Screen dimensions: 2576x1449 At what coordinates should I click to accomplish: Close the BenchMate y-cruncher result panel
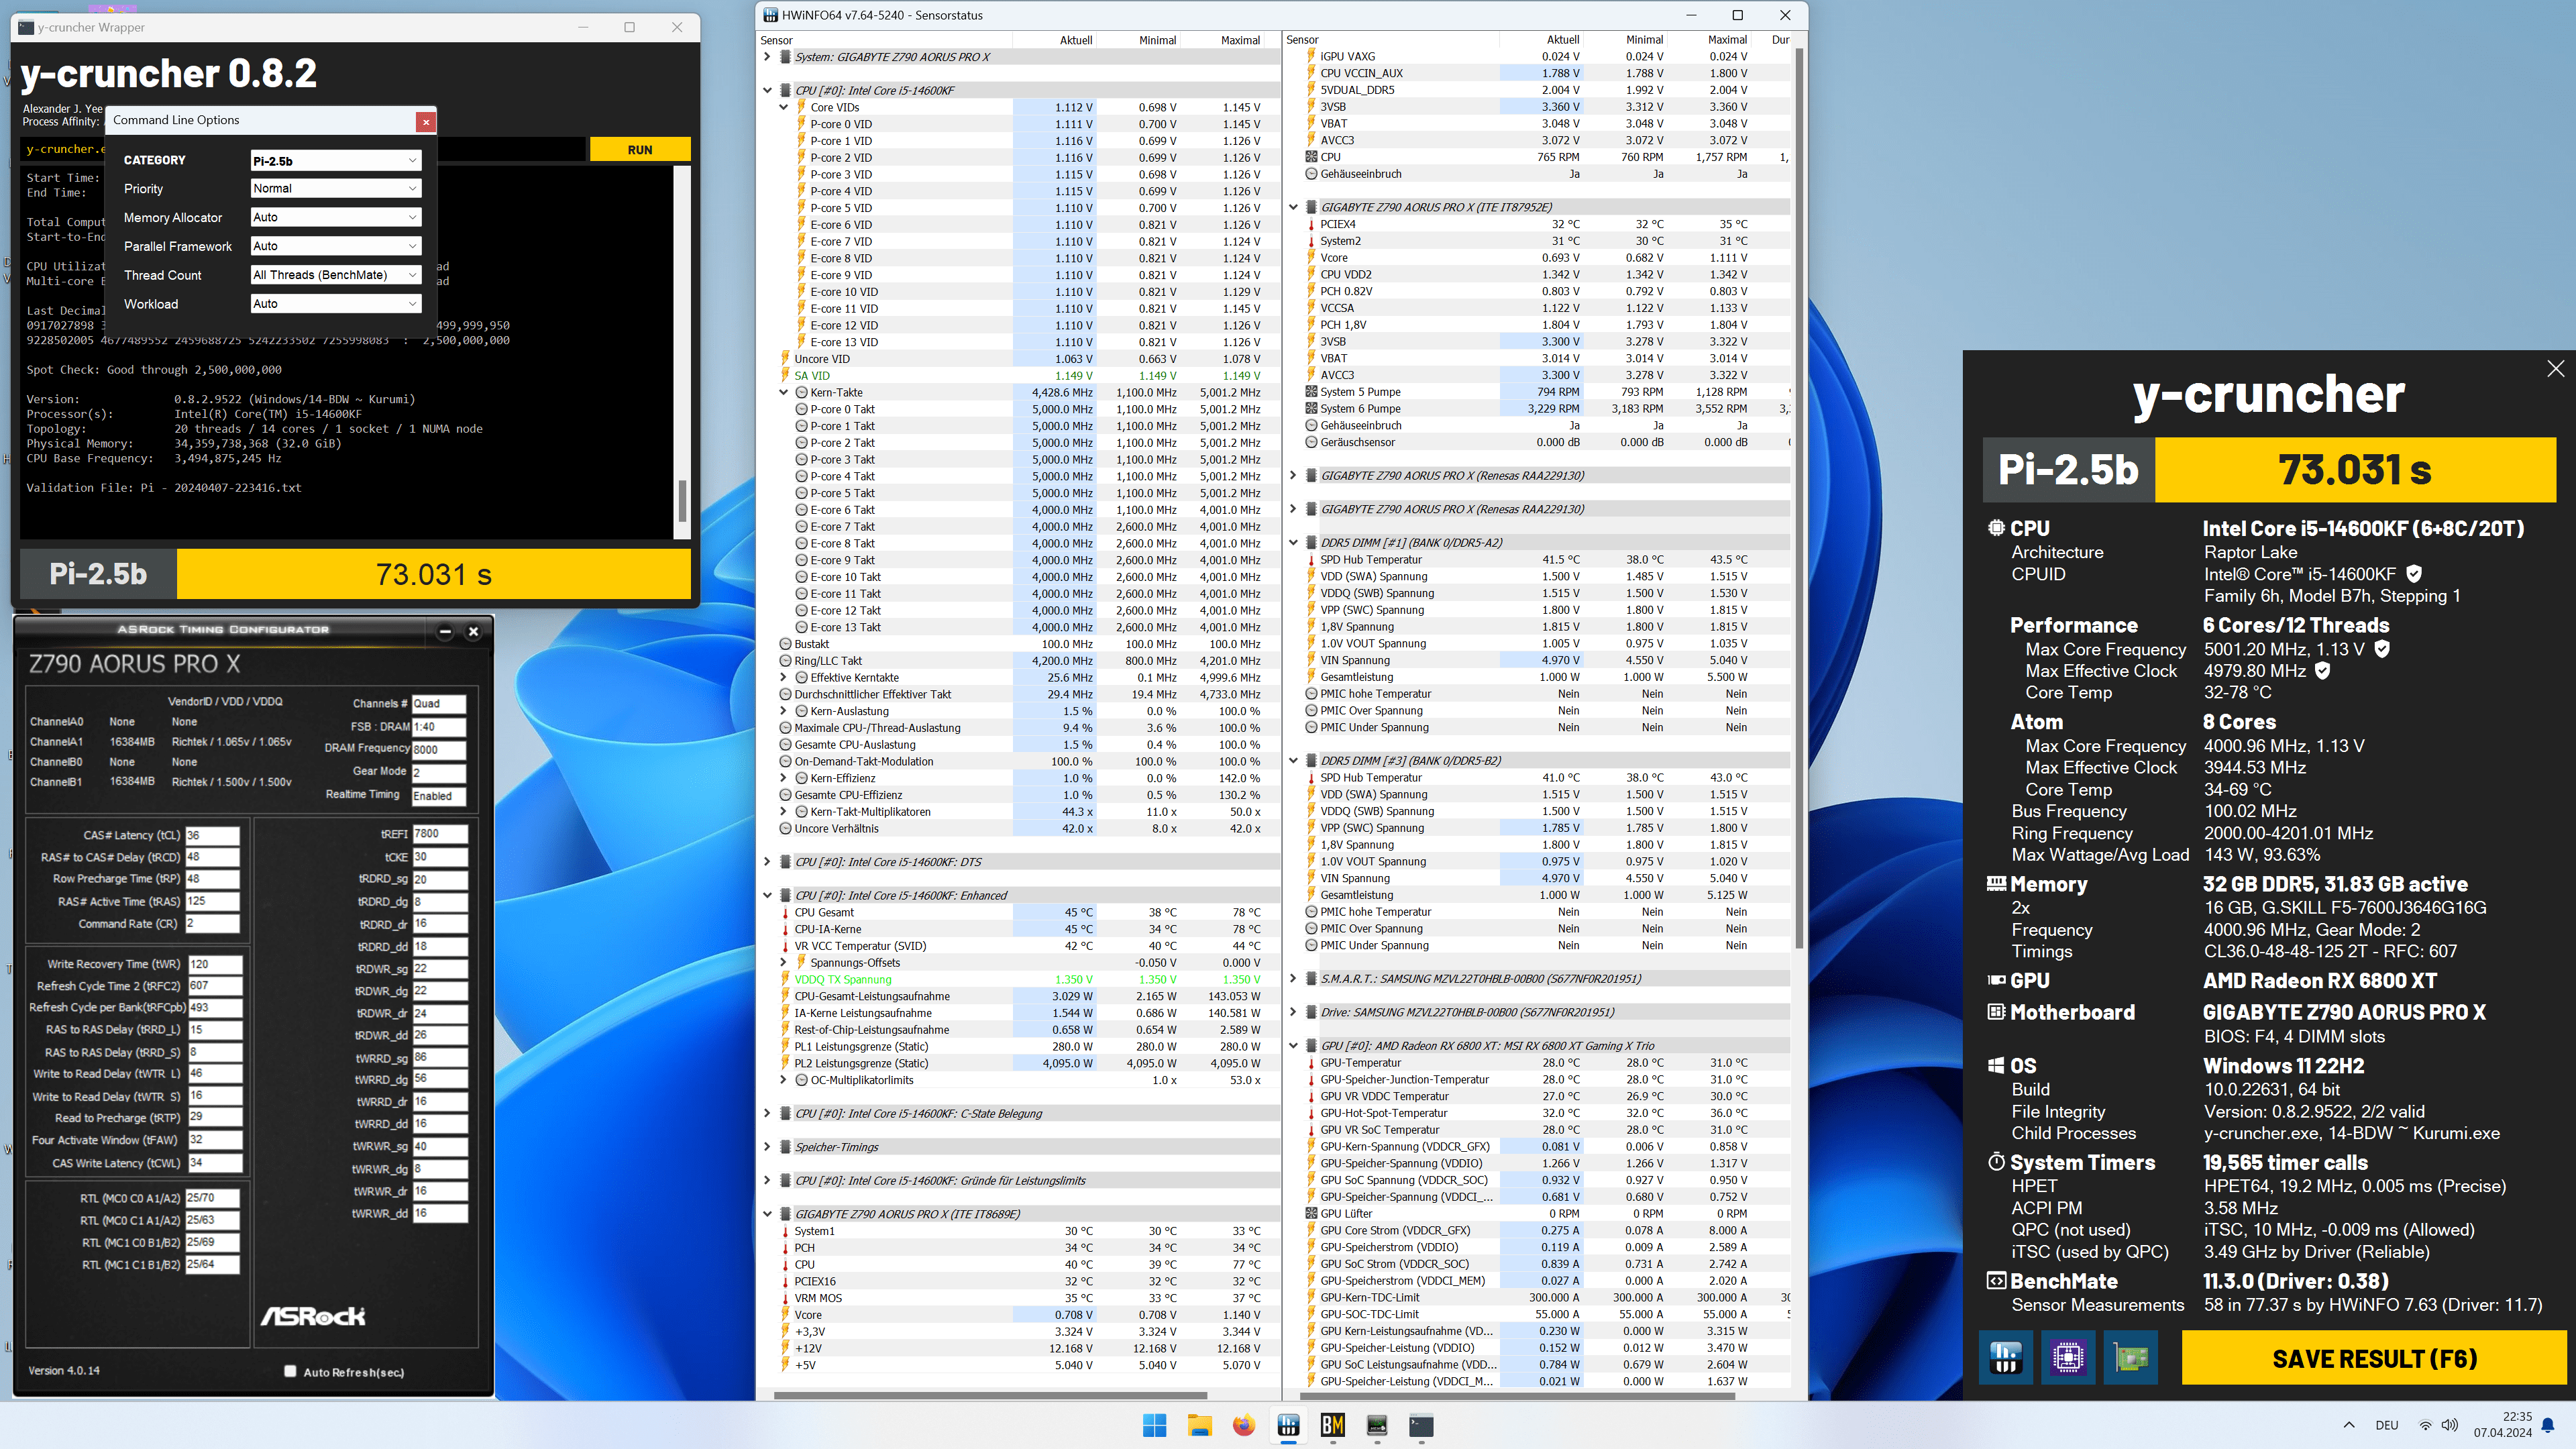(2555, 368)
